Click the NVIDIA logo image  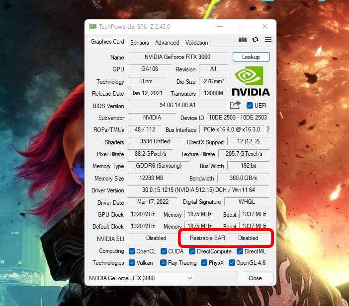(251, 81)
